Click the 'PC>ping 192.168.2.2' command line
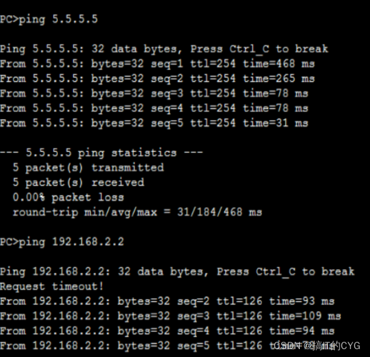 (62, 242)
